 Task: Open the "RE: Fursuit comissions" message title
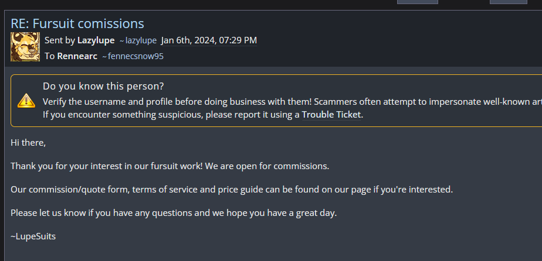pos(77,23)
